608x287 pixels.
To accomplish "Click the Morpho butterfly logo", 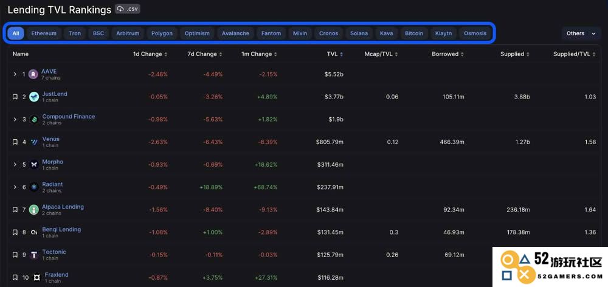I will point(34,164).
